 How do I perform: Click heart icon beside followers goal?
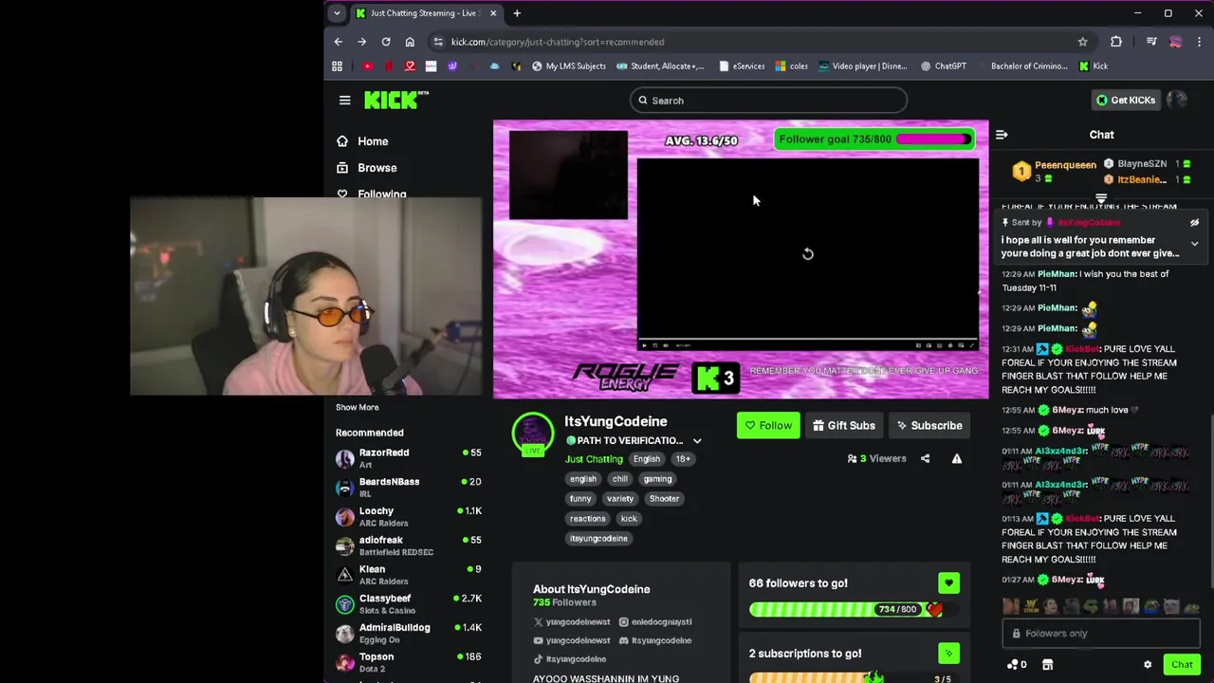(948, 583)
